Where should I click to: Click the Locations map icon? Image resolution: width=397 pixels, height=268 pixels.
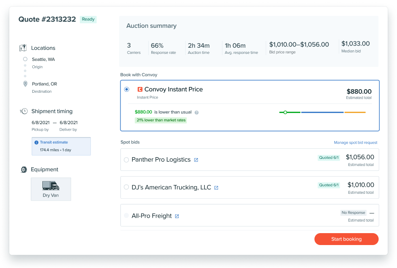[23, 48]
